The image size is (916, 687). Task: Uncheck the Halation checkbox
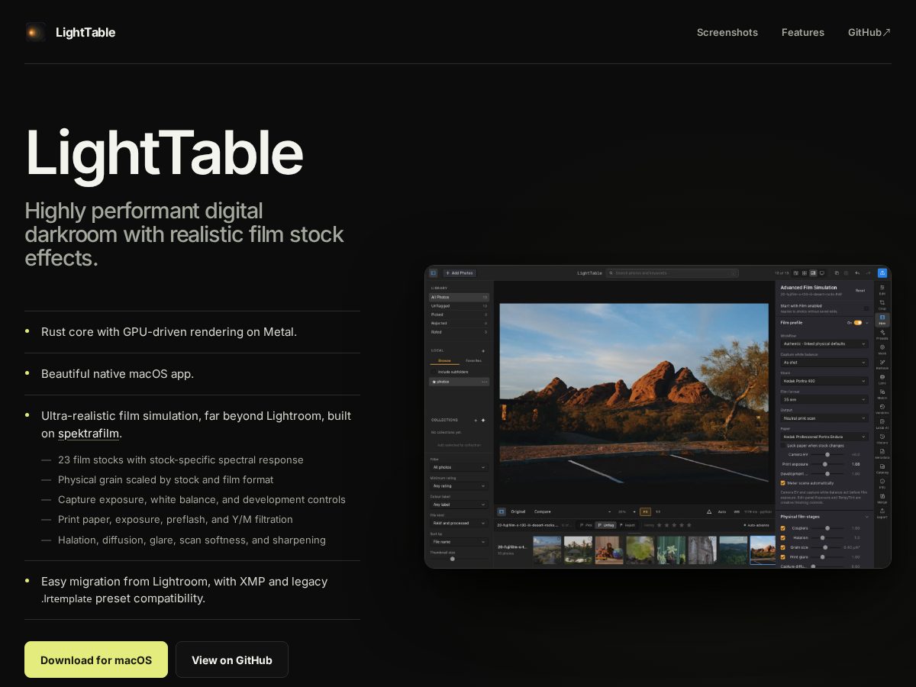782,537
